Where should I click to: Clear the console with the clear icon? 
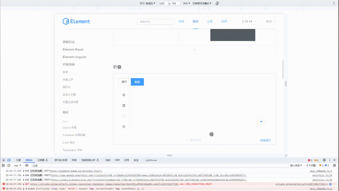click(9, 166)
